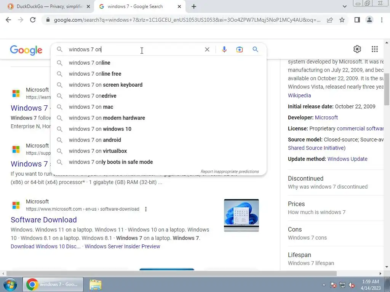Image resolution: width=390 pixels, height=292 pixels.
Task: Start voice search with microphone icon
Action: 224,49
